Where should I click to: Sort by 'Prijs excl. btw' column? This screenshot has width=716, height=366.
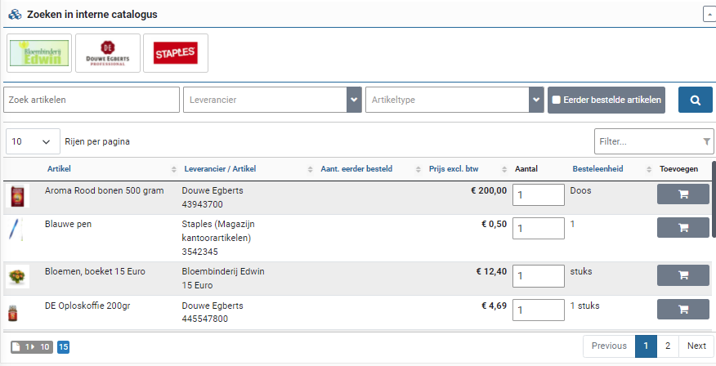(454, 169)
